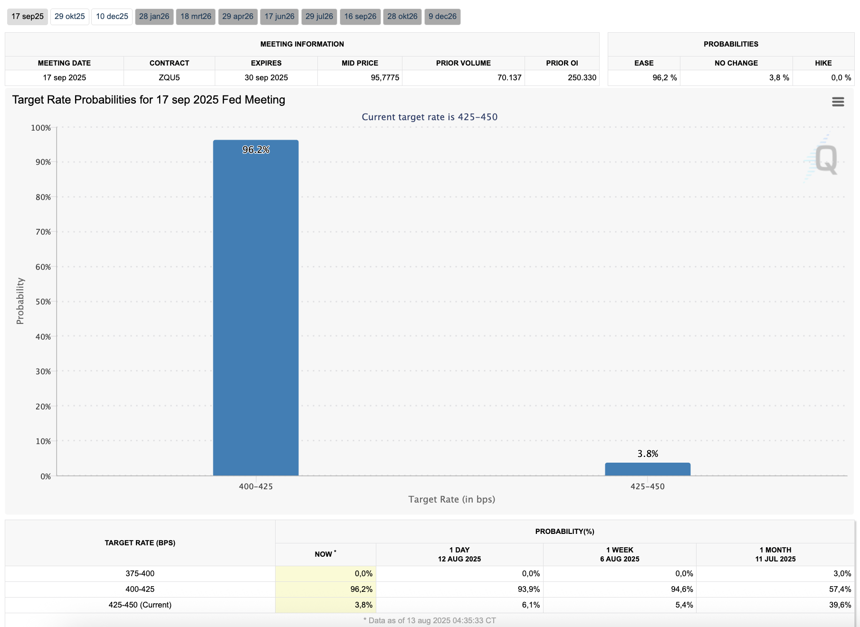The width and height of the screenshot is (860, 627).
Task: Switch to 16 sep26 meeting tab
Action: click(360, 17)
